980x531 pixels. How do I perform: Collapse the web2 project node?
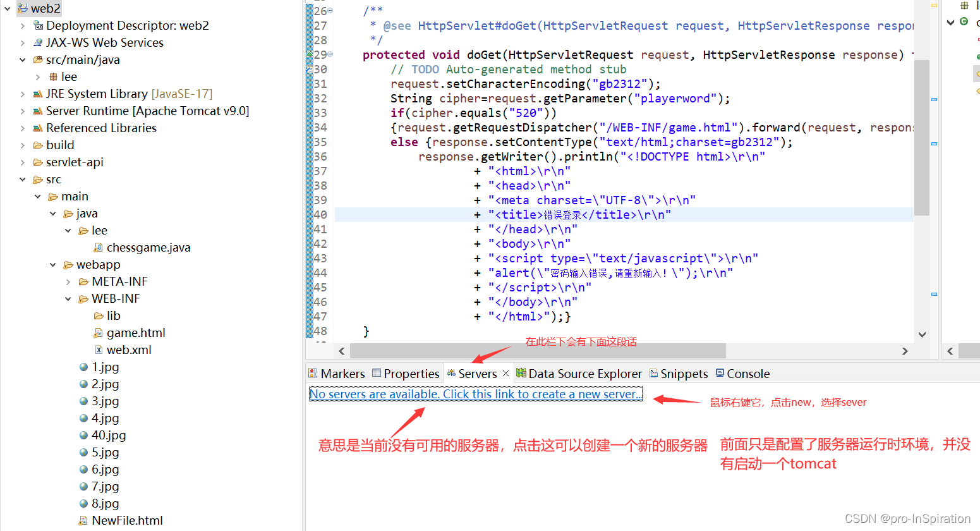pos(8,9)
